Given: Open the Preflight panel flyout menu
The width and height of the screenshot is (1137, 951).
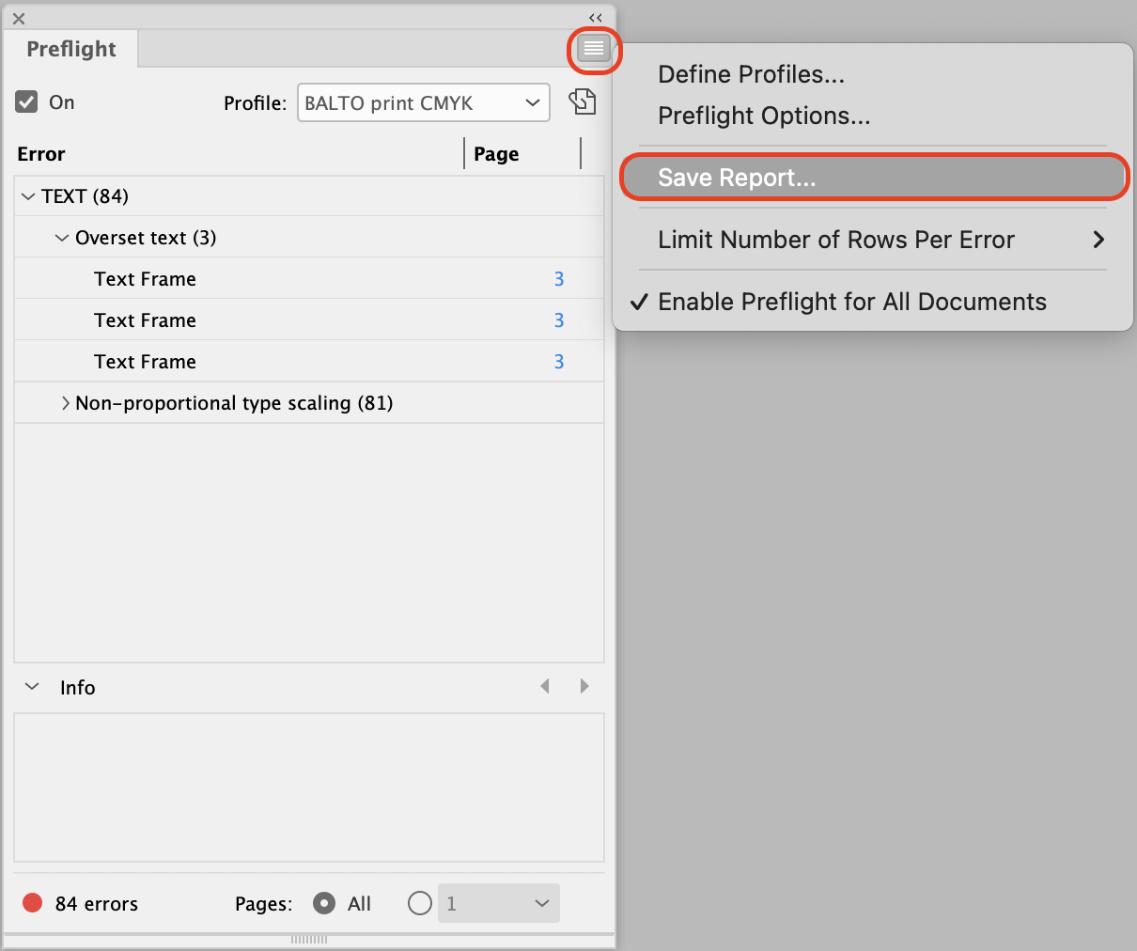Looking at the screenshot, I should click(x=593, y=48).
